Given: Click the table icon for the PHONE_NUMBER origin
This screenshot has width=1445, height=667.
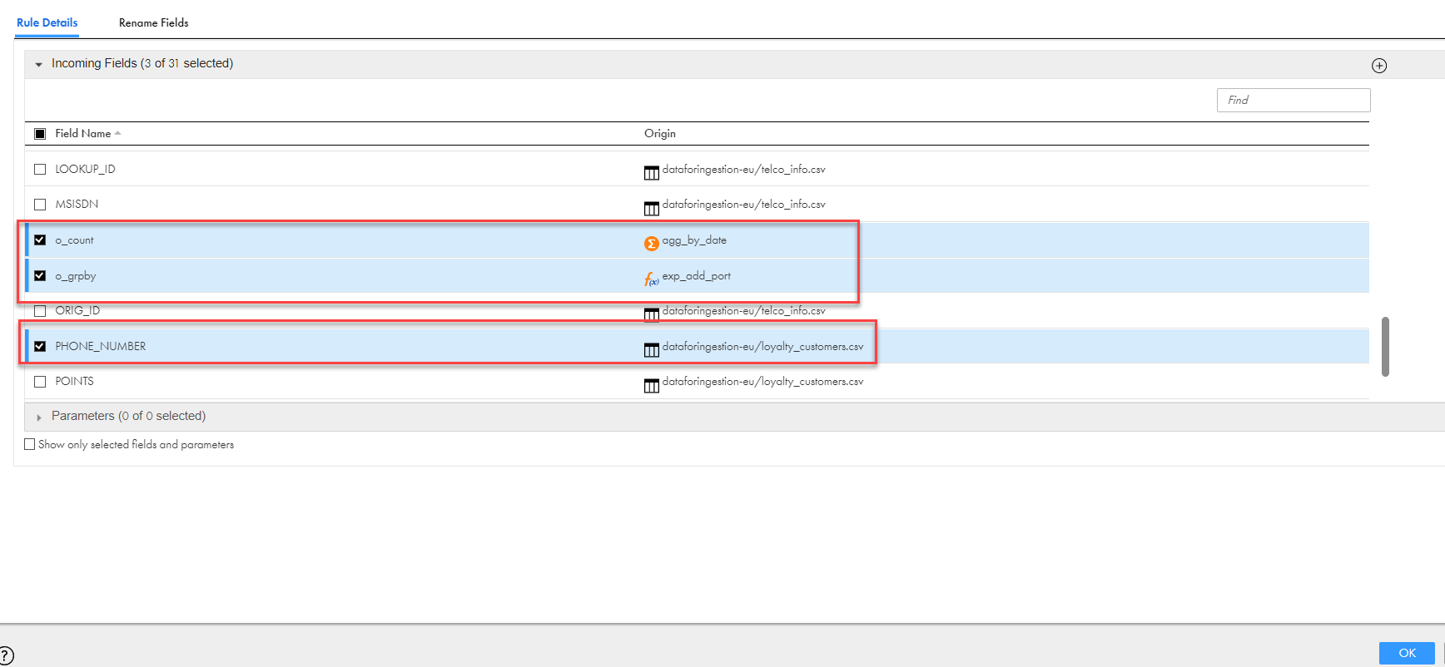Looking at the screenshot, I should (x=651, y=349).
